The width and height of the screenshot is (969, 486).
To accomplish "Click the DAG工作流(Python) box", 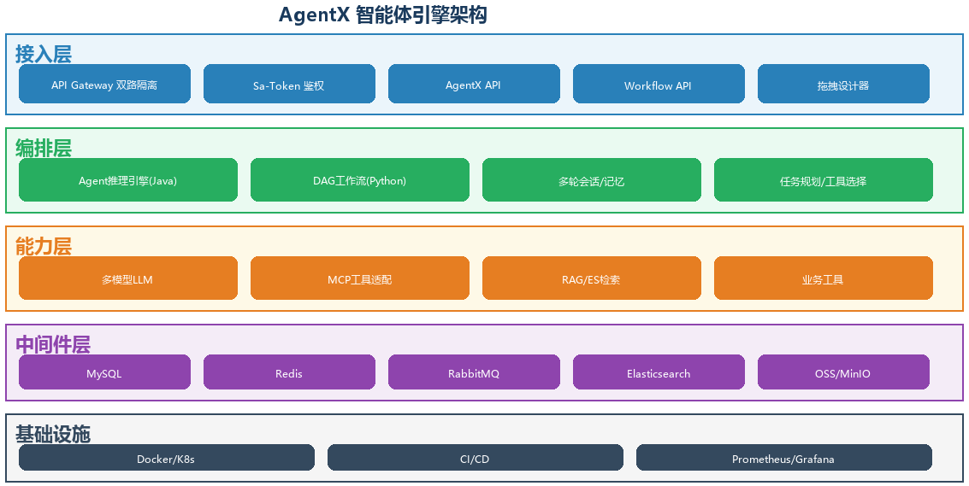I will coord(360,179).
